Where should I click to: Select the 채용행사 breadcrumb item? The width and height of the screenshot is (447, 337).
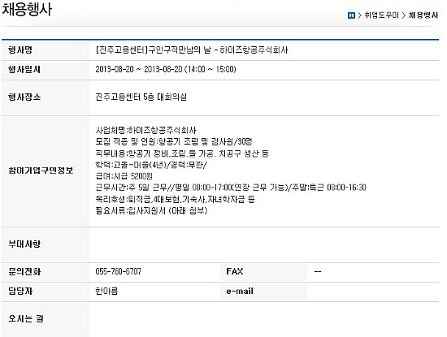[x=423, y=15]
